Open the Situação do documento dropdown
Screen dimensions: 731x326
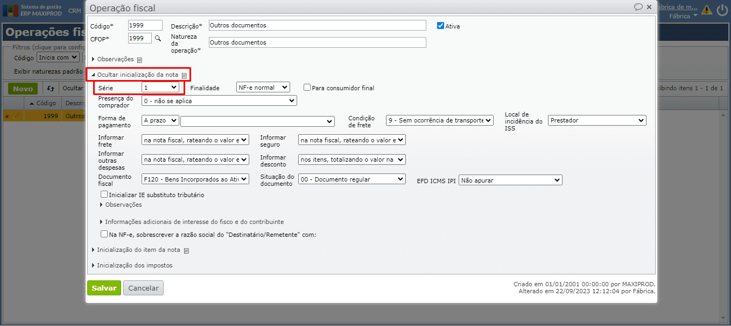click(352, 179)
